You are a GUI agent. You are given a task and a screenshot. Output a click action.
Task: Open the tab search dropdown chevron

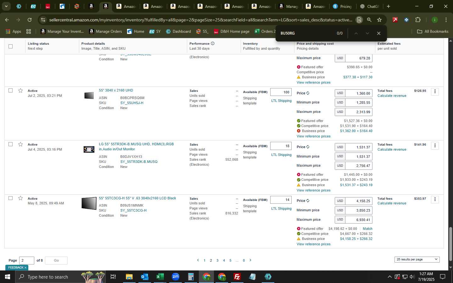pos(6,6)
